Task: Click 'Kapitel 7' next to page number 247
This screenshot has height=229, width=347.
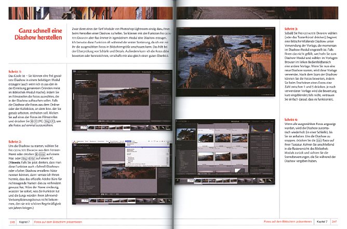Action: 322,222
